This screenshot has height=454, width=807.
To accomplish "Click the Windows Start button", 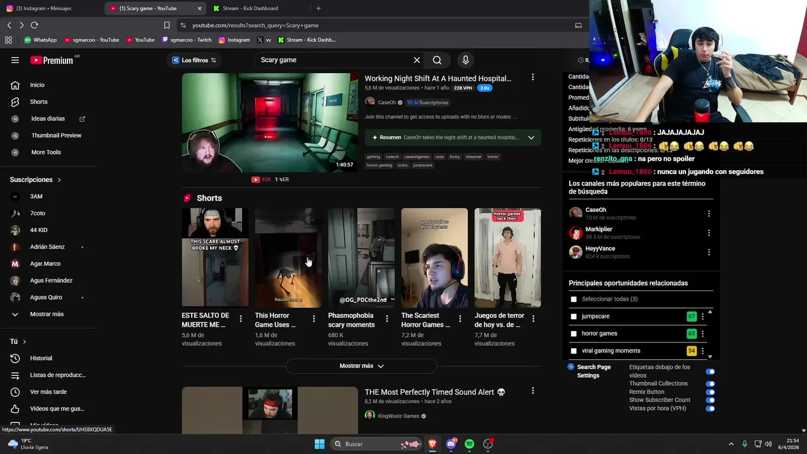I will click(320, 444).
